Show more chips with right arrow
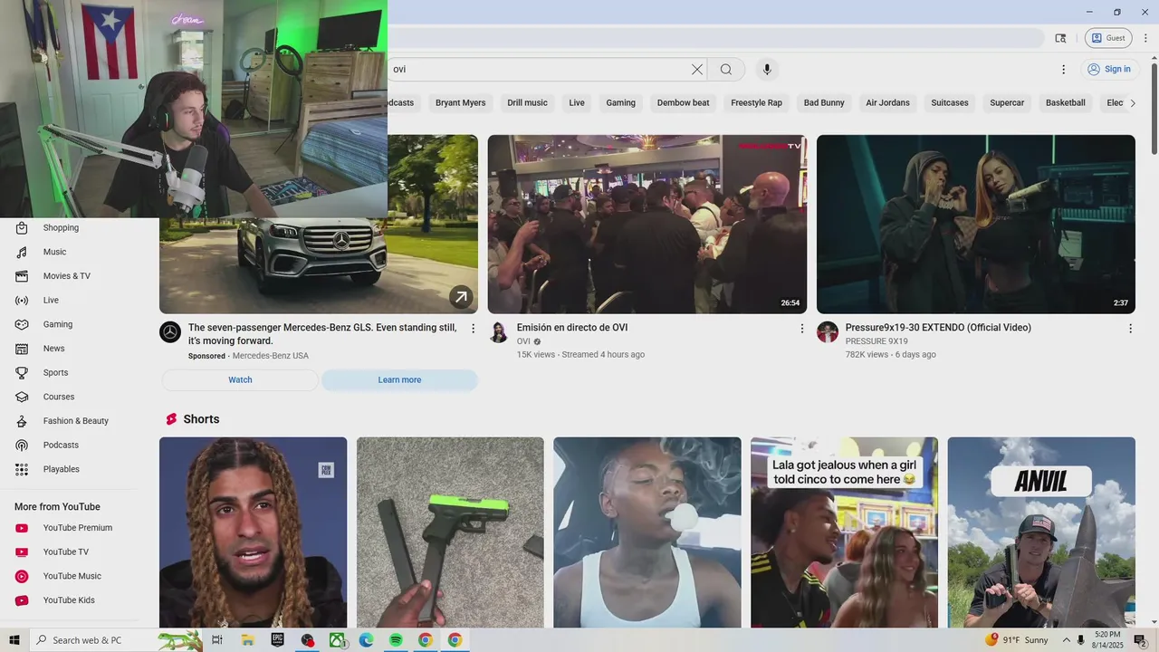Viewport: 1159px width, 652px height. 1132,103
